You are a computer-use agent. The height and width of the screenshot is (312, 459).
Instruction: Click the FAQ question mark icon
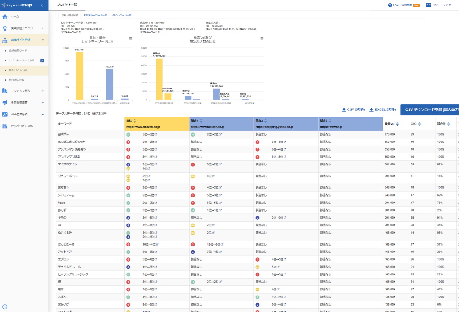[390, 5]
